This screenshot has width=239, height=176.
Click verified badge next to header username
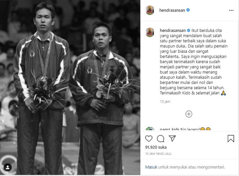[188, 10]
